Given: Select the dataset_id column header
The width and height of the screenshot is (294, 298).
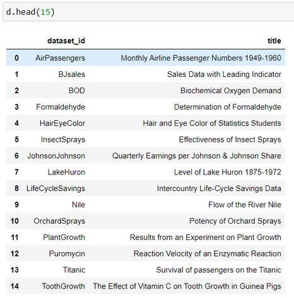Looking at the screenshot, I should tap(66, 41).
